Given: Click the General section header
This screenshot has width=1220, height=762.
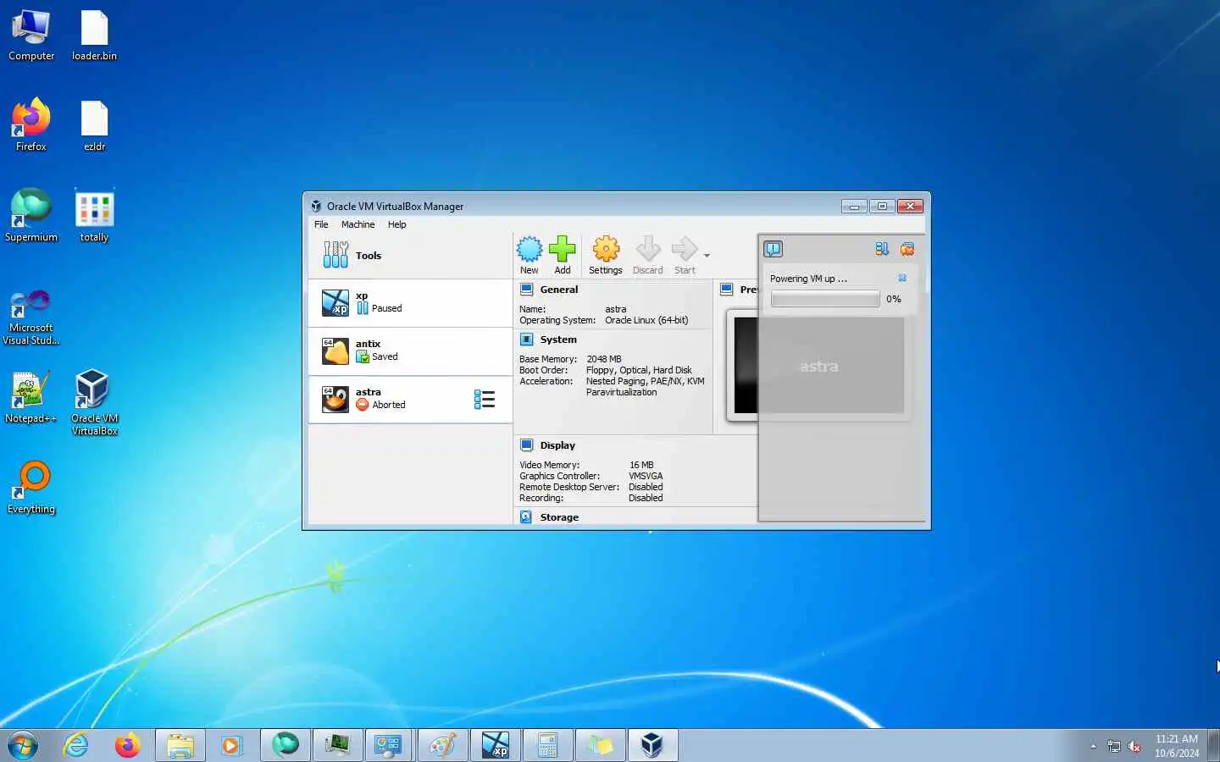Looking at the screenshot, I should pos(559,290).
